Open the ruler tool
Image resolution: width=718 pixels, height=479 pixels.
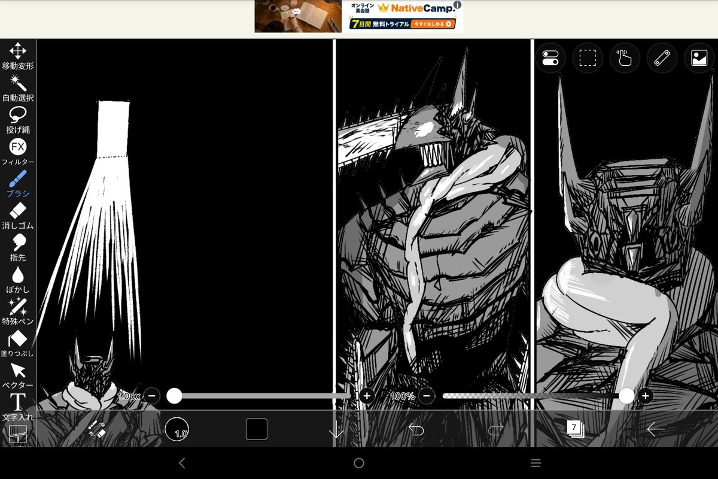[662, 58]
